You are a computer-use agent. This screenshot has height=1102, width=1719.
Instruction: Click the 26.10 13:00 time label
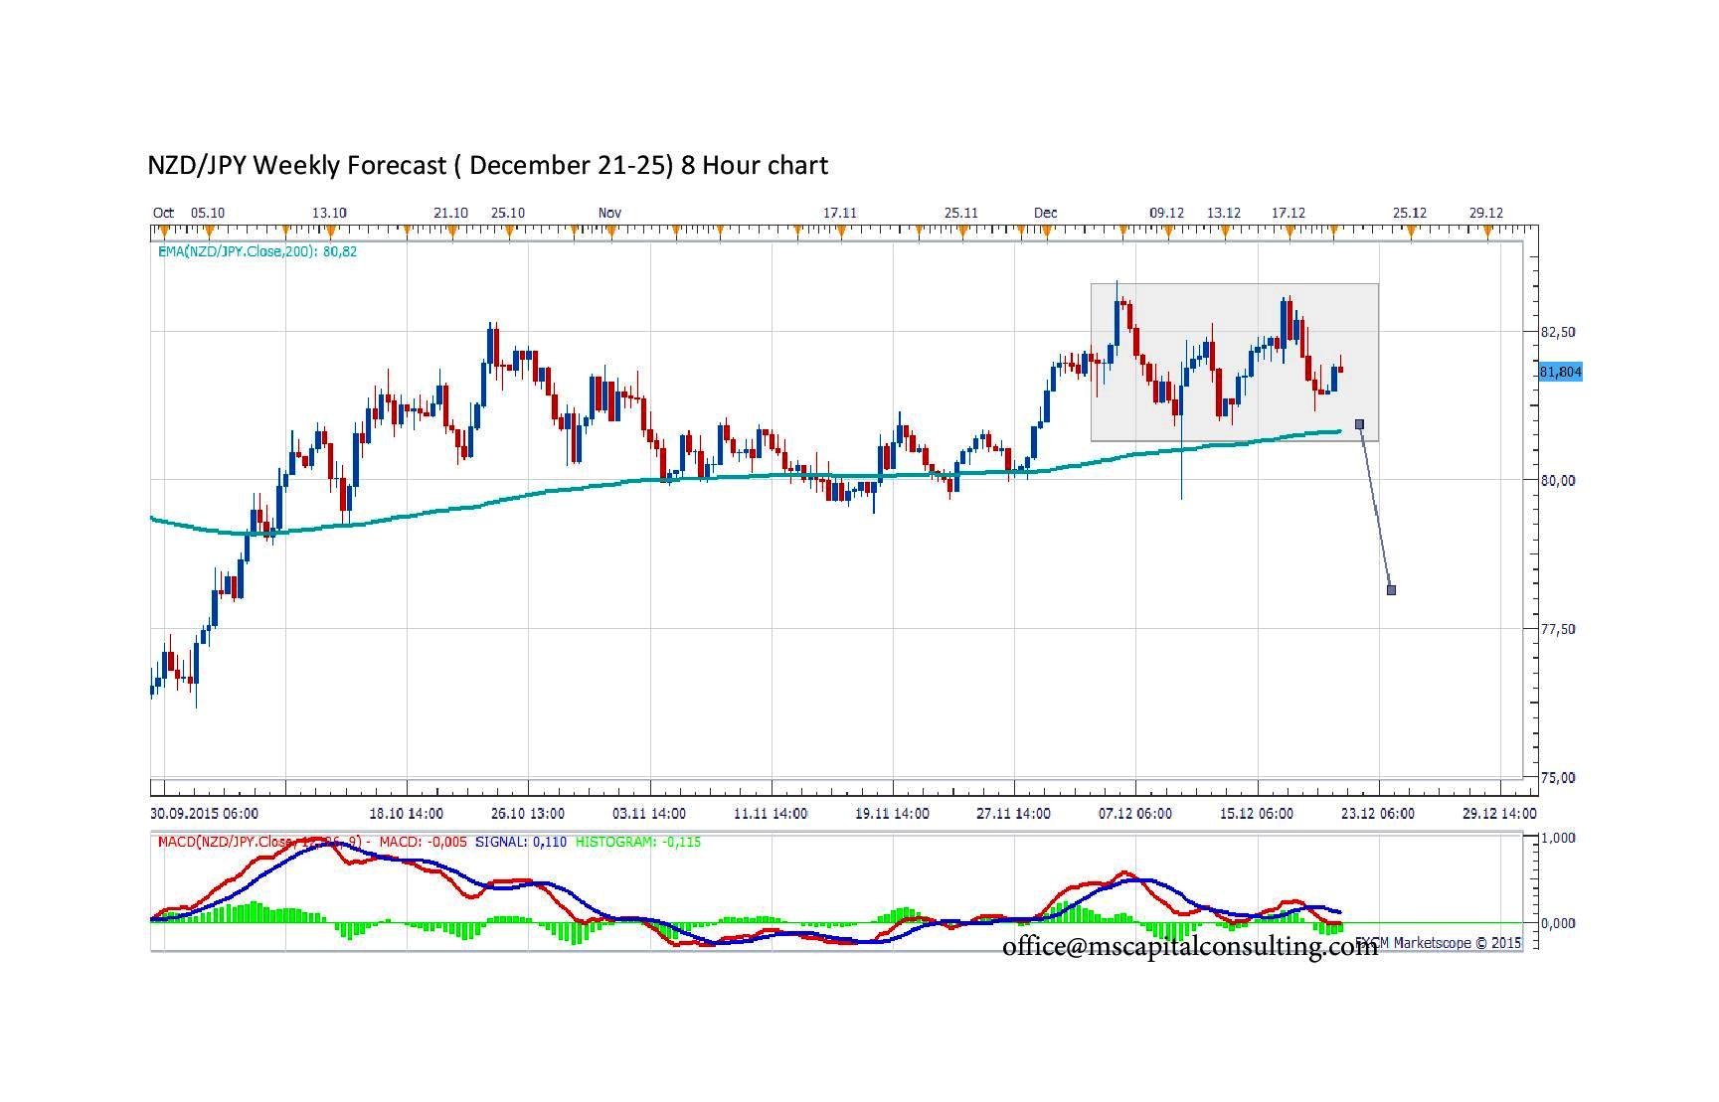coord(528,814)
